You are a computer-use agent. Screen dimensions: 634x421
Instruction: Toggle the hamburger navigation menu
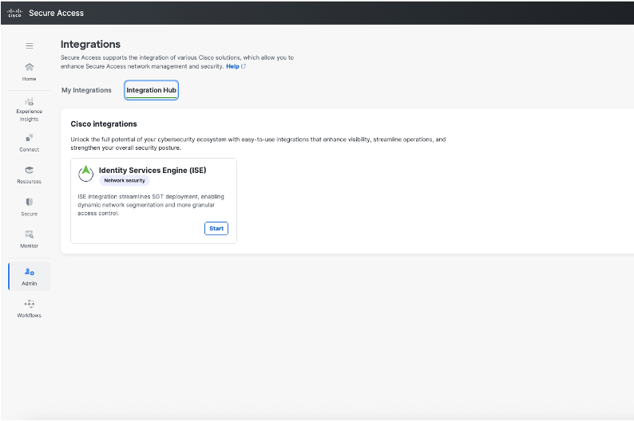(29, 45)
